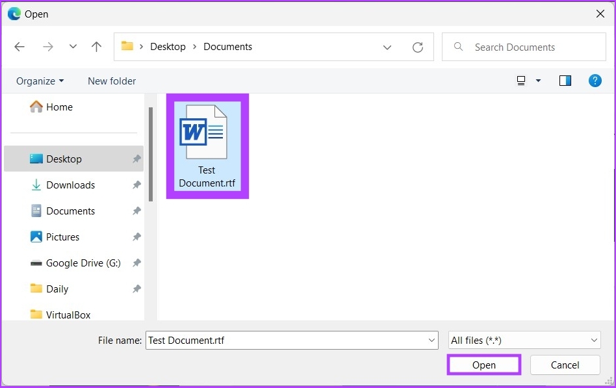Screen dimensions: 616x388
Task: Open the Help question mark icon
Action: click(x=595, y=81)
